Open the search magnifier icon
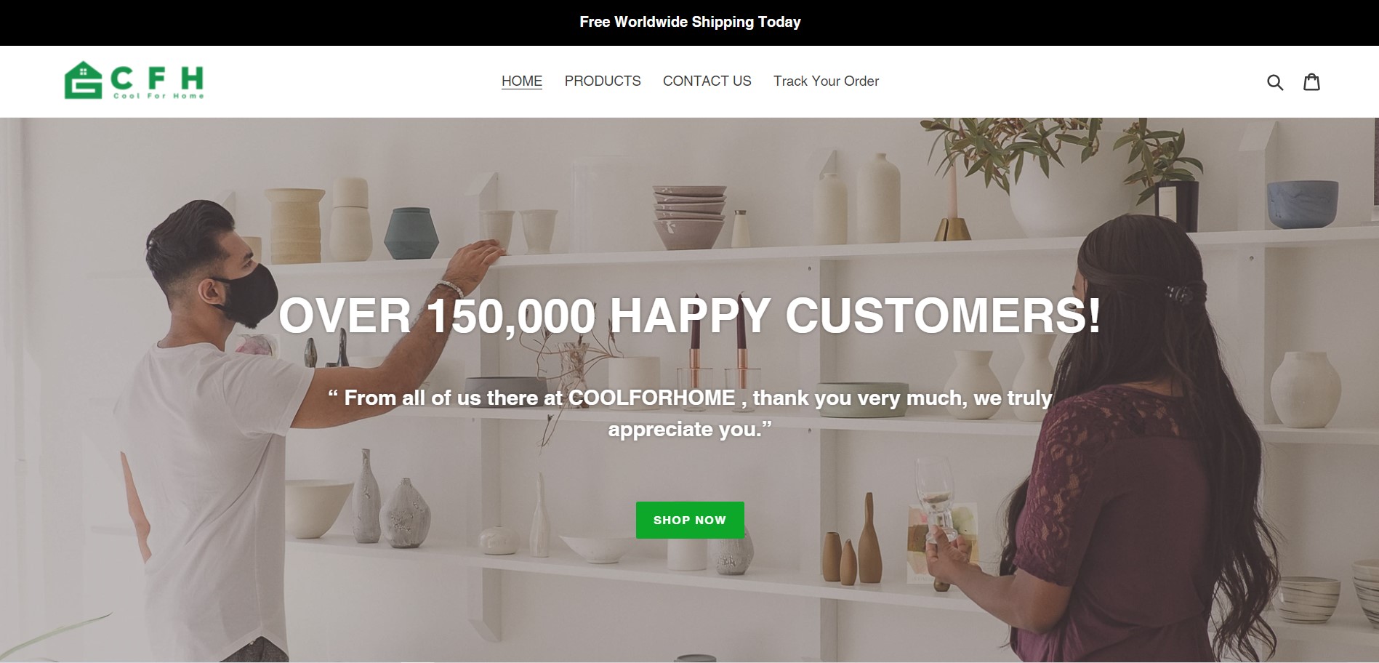This screenshot has width=1379, height=663. pyautogui.click(x=1275, y=82)
